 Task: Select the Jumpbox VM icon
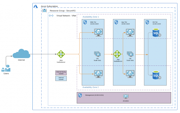pyautogui.click(x=126, y=96)
